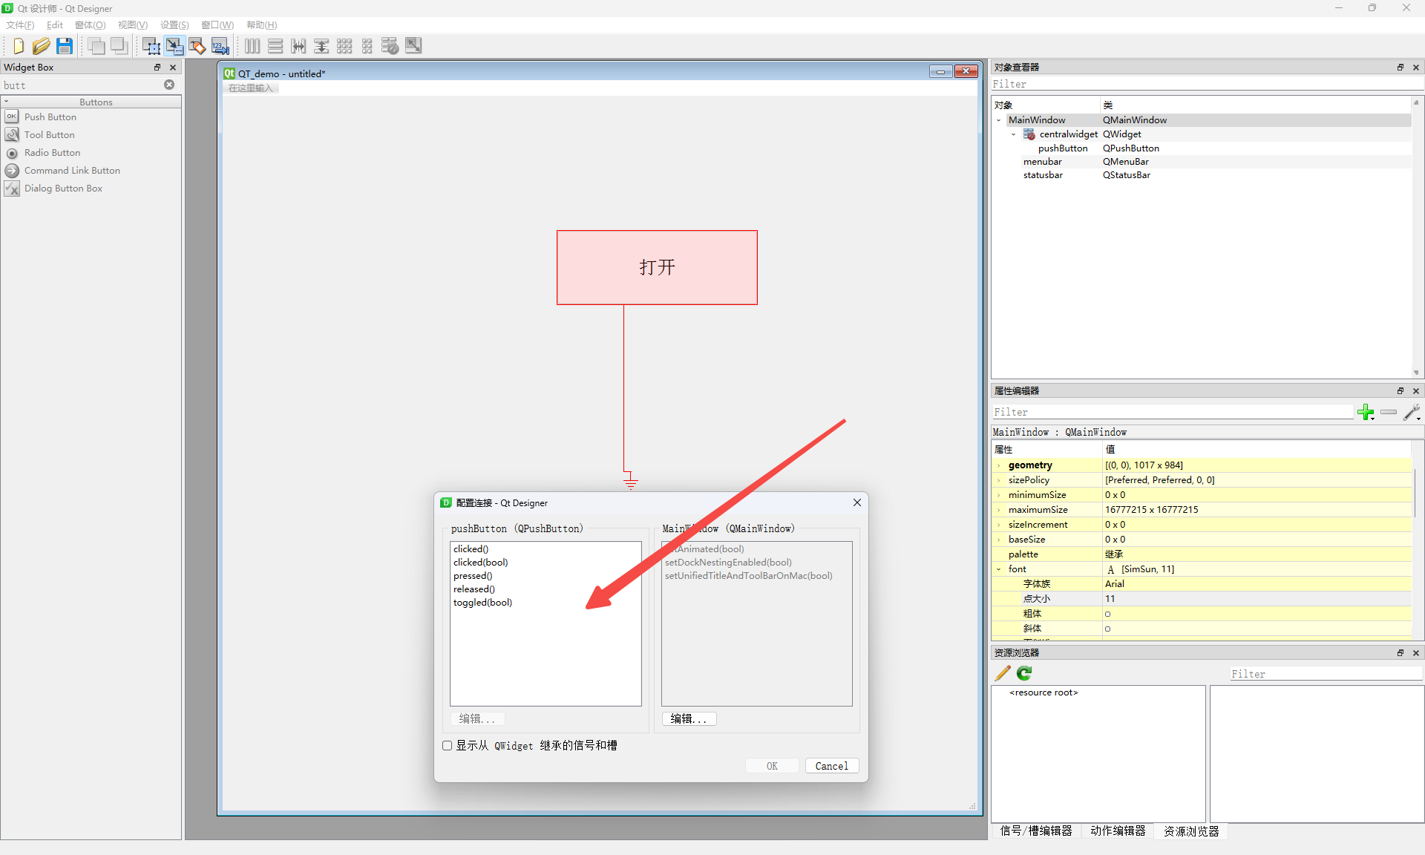Save the form with floppy icon
Screen dimensions: 1425x855
(x=65, y=46)
